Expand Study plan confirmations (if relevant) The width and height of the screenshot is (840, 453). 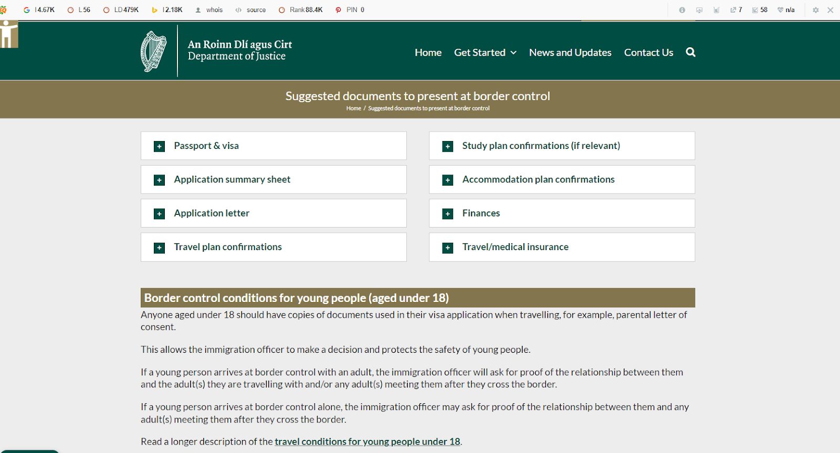(x=562, y=146)
